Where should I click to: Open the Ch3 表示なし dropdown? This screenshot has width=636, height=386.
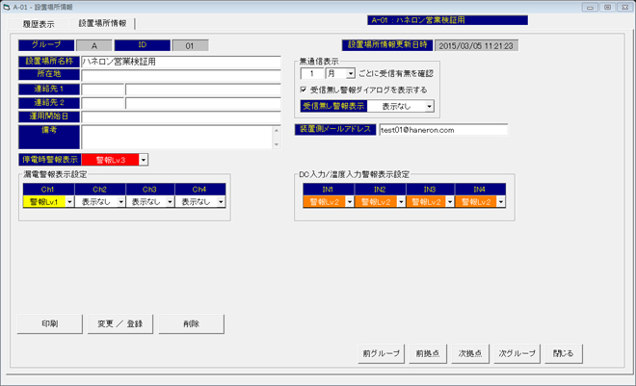click(x=171, y=202)
